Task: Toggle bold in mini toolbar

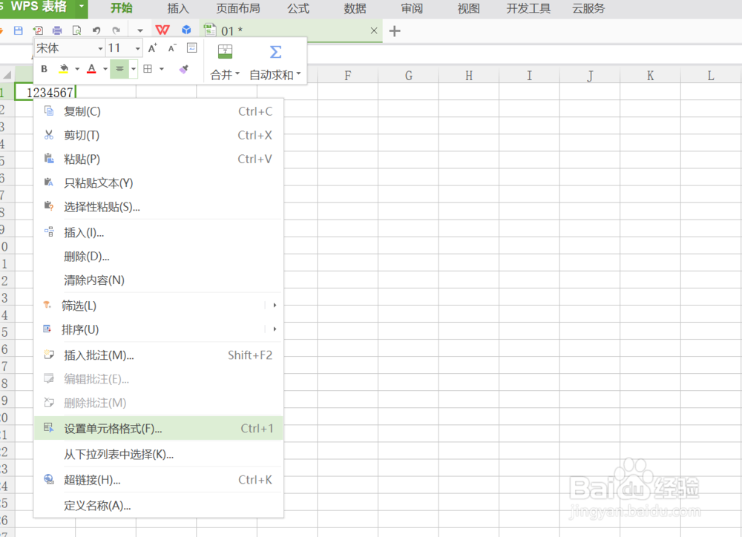Action: 44,69
